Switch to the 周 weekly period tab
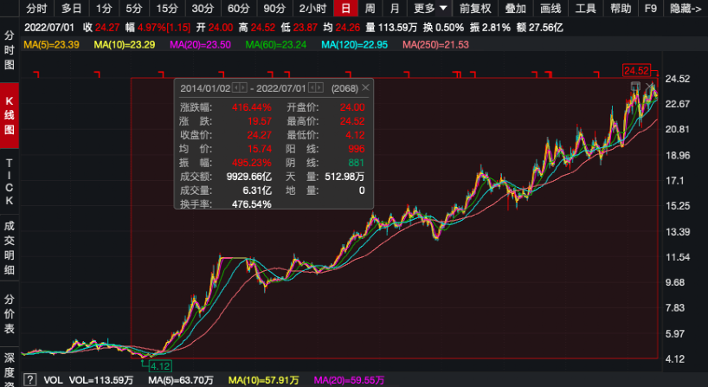The image size is (708, 387). pos(370,9)
